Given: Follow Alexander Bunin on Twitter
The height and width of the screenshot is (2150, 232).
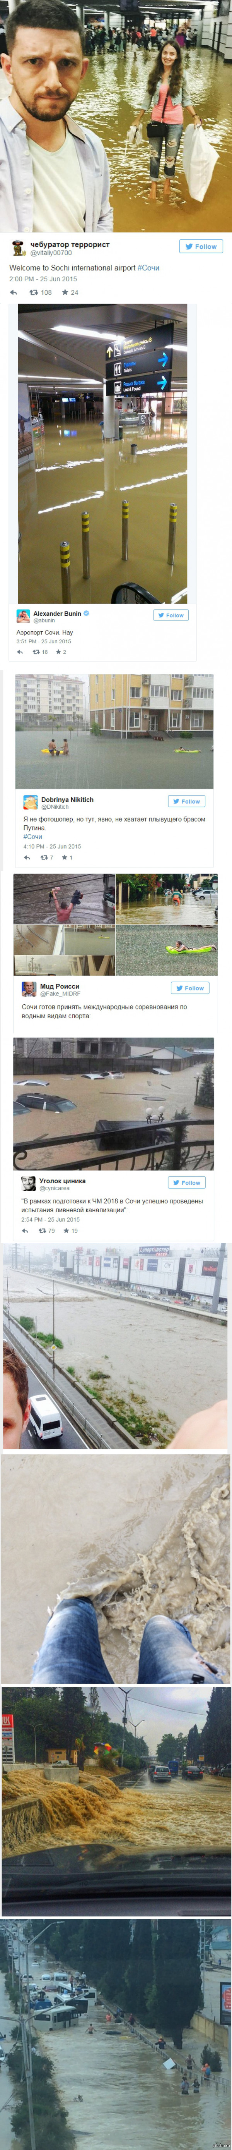Looking at the screenshot, I should [170, 615].
